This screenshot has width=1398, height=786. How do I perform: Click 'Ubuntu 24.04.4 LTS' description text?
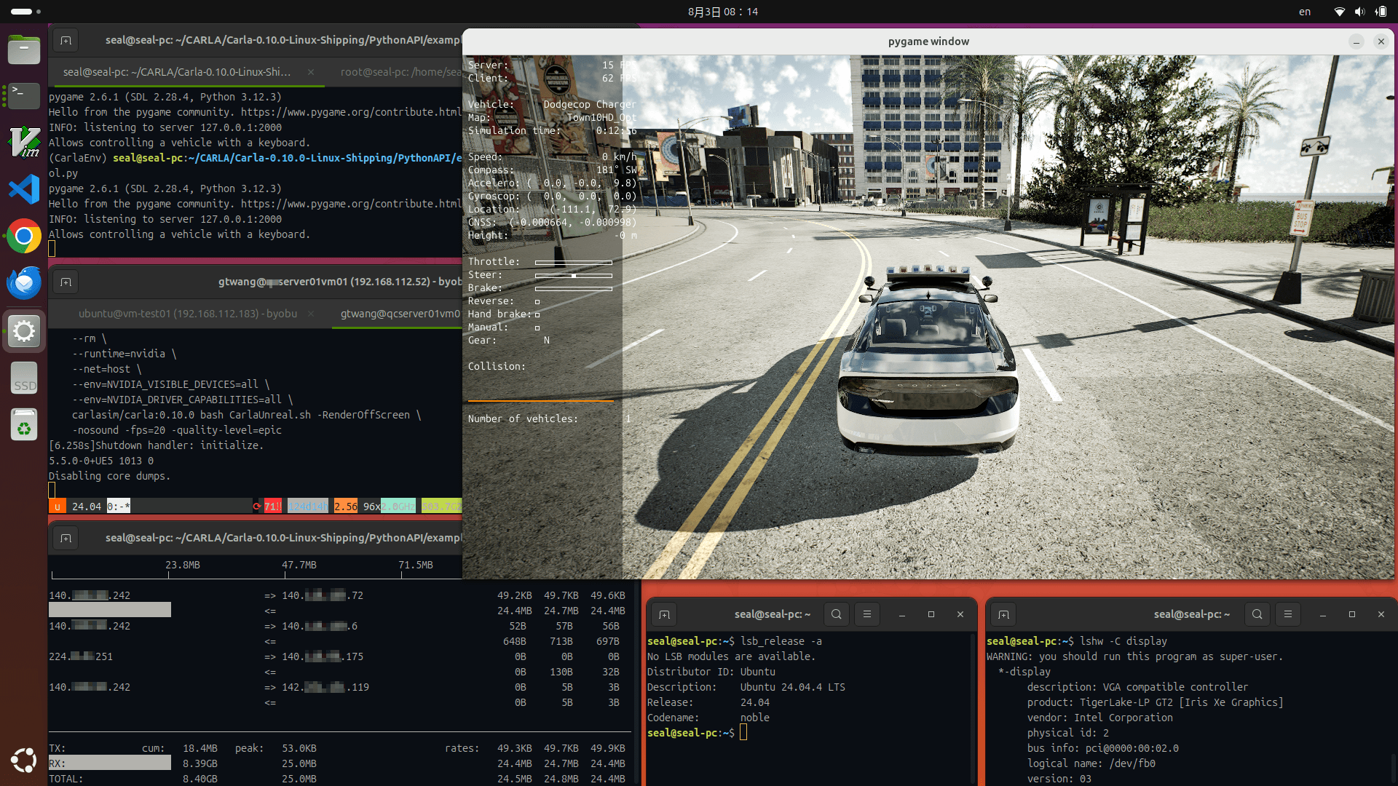click(x=793, y=687)
